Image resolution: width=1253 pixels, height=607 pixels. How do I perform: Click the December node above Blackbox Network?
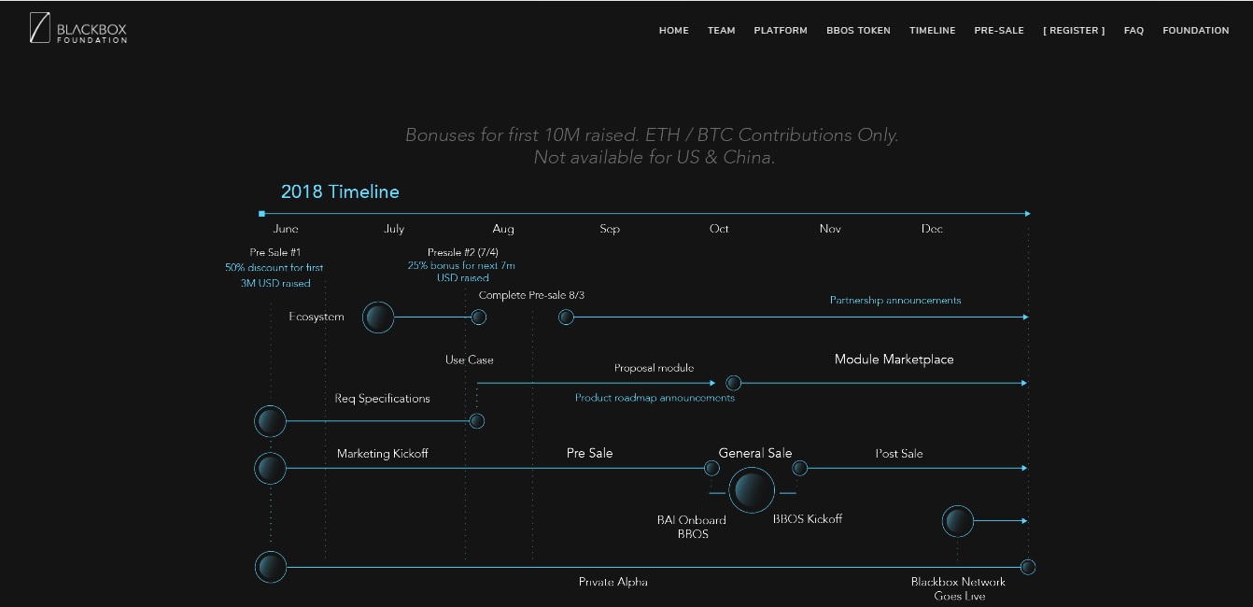pyautogui.click(x=958, y=521)
